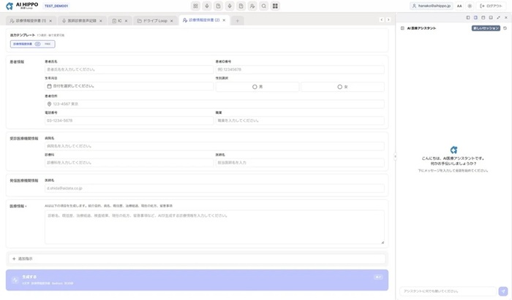Expand the 追加指示 additional instructions section
This screenshot has width=512, height=300.
(x=197, y=258)
